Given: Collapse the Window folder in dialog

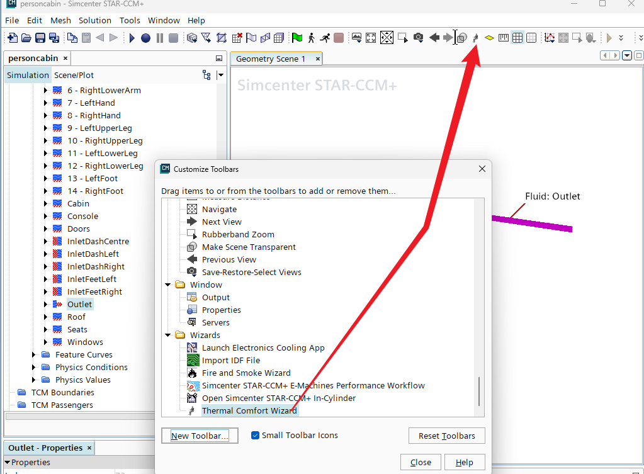Looking at the screenshot, I should 167,285.
